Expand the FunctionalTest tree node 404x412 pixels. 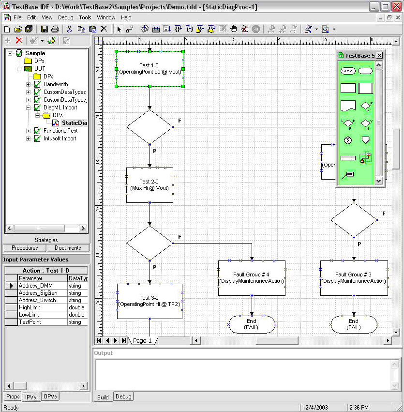tap(28, 131)
